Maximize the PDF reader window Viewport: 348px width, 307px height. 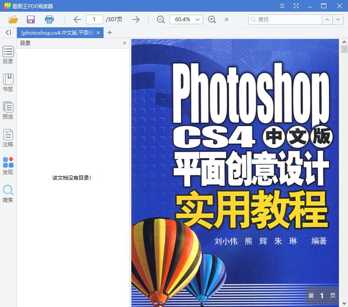click(324, 6)
